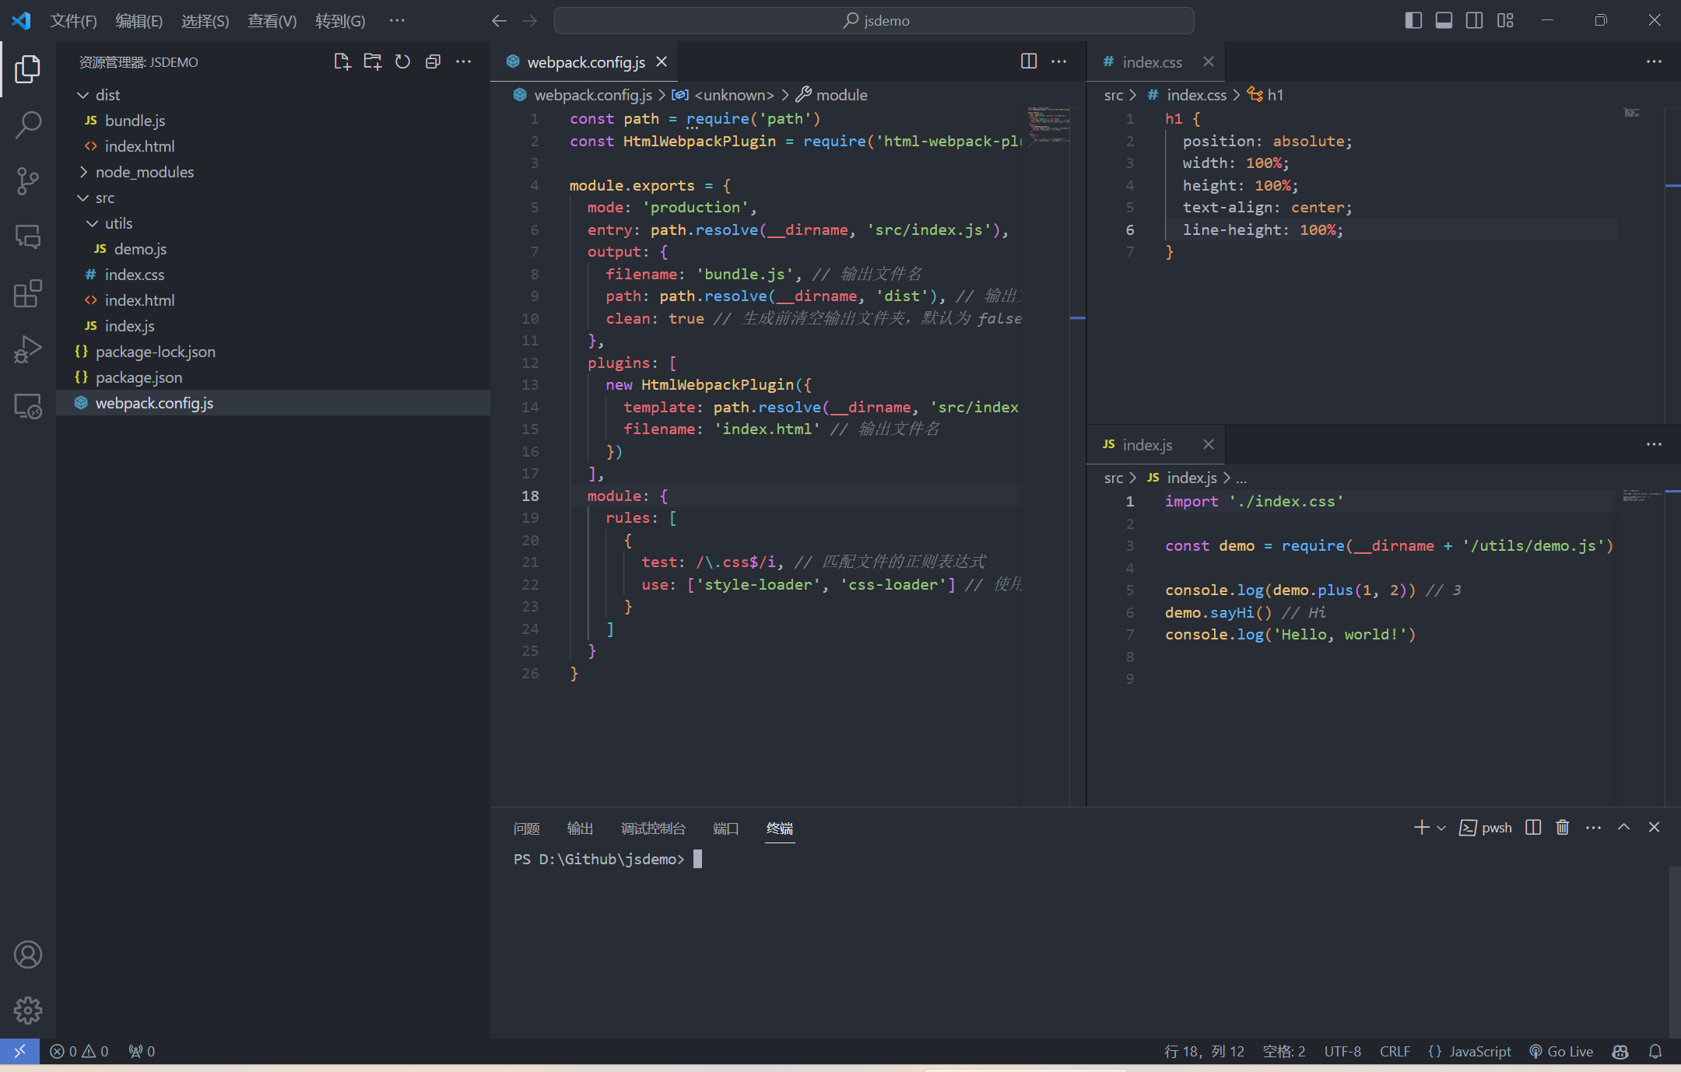1681x1072 pixels.
Task: Click New File icon in explorer header
Action: (x=342, y=61)
